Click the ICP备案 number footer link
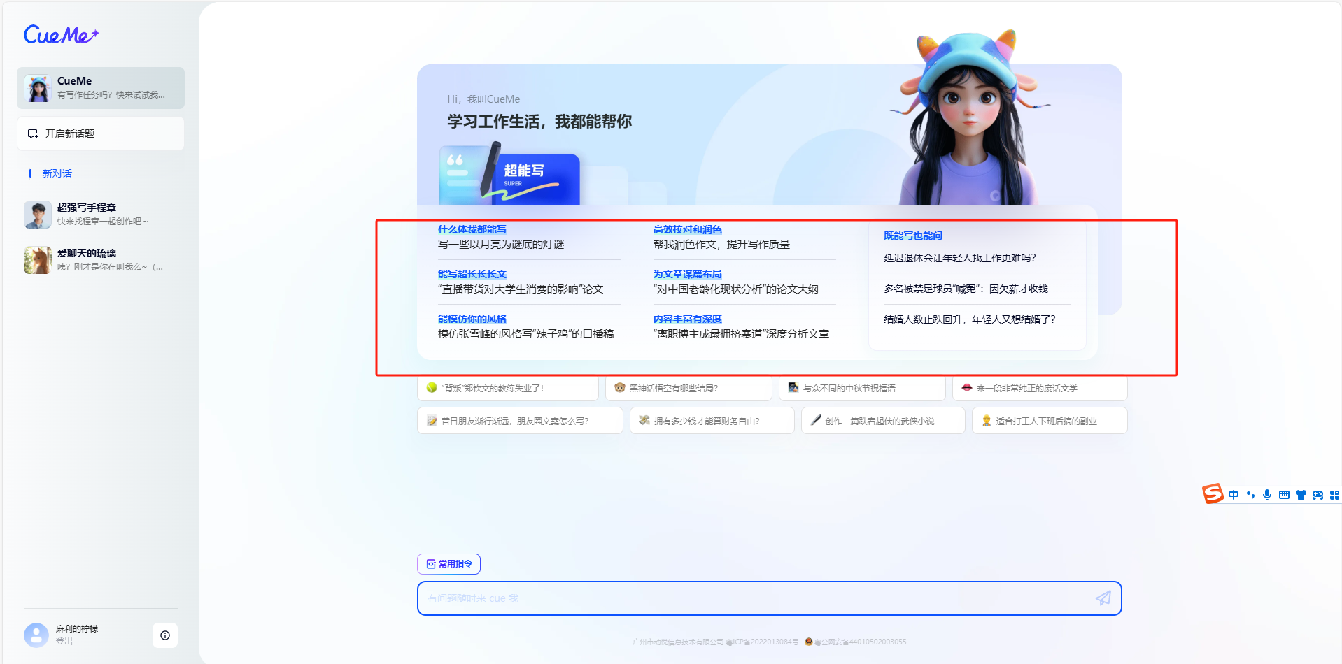Image resolution: width=1342 pixels, height=664 pixels. coord(762,642)
